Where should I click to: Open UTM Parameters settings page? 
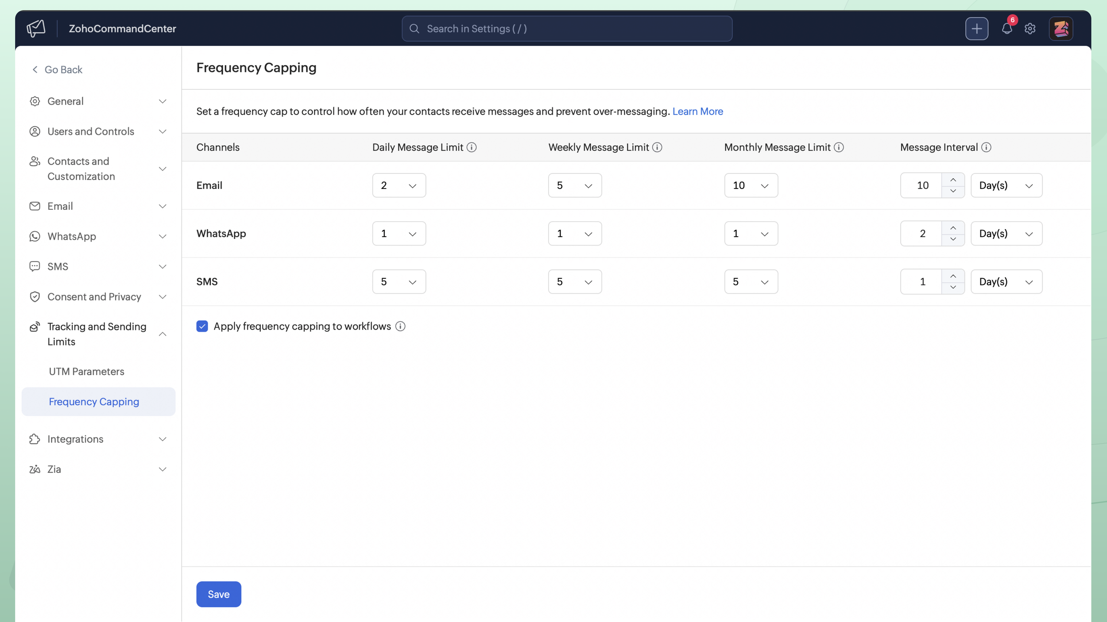[86, 372]
